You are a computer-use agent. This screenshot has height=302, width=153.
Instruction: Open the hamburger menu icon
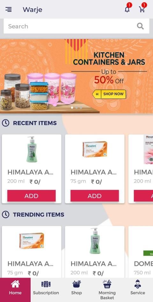(9, 10)
